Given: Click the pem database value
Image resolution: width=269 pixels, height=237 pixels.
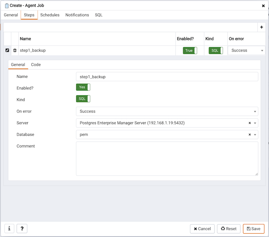Looking at the screenshot, I should (x=84, y=135).
